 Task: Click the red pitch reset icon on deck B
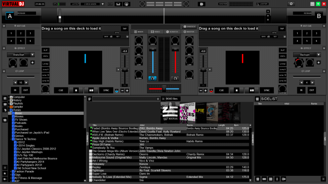[211, 90]
